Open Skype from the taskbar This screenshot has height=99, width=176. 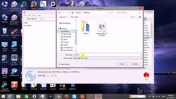pos(74,97)
